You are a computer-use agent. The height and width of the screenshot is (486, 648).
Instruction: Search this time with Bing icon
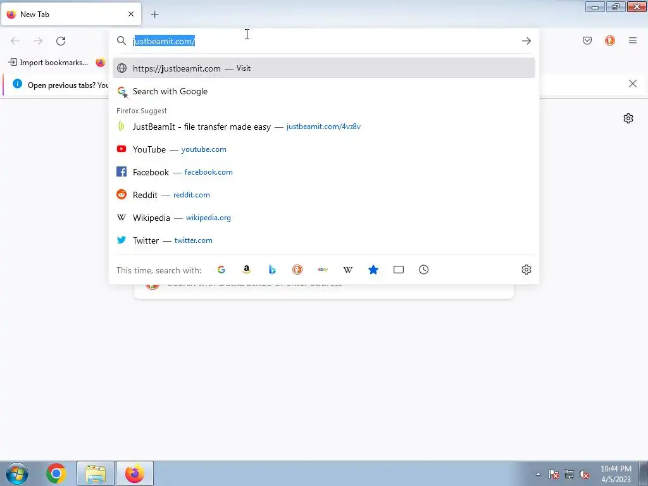[x=272, y=270]
